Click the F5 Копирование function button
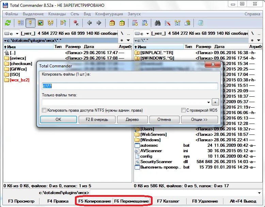The width and height of the screenshot is (265, 207). [94, 201]
